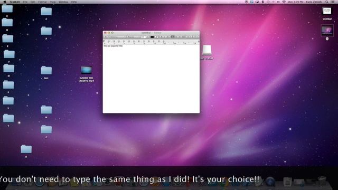Open the View menu
Screen dimensions: 338x190
point(53,2)
